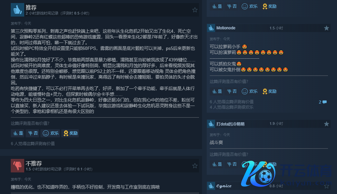Open Cynice reviewer profile name
Viewport: 337px width, 194px height.
pyautogui.click(x=224, y=186)
